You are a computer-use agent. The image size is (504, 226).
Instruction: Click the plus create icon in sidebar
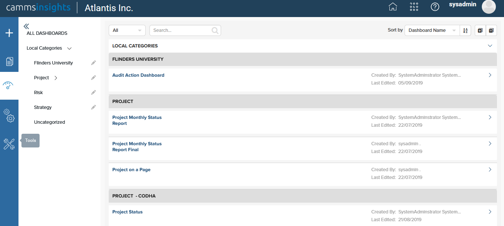coord(9,33)
